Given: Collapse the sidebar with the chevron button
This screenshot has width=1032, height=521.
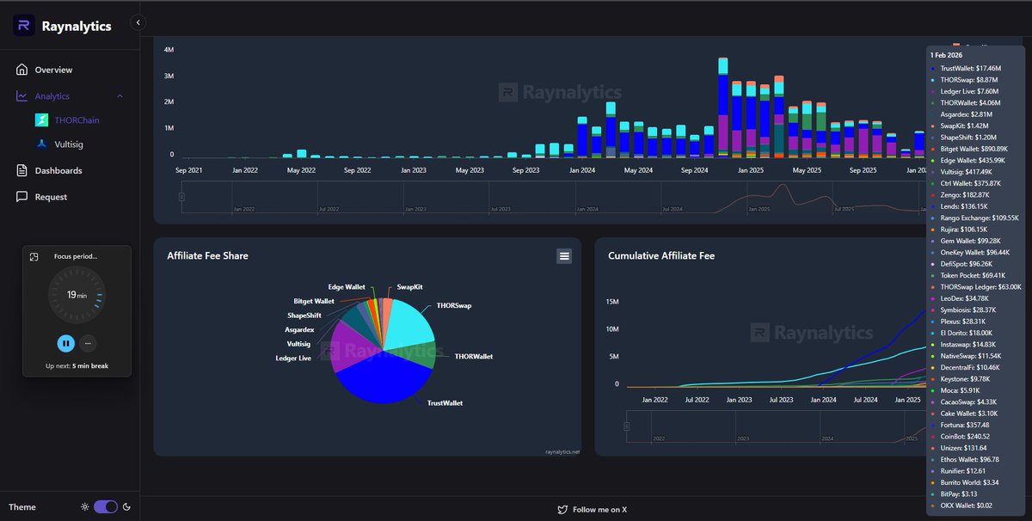Looking at the screenshot, I should point(138,22).
